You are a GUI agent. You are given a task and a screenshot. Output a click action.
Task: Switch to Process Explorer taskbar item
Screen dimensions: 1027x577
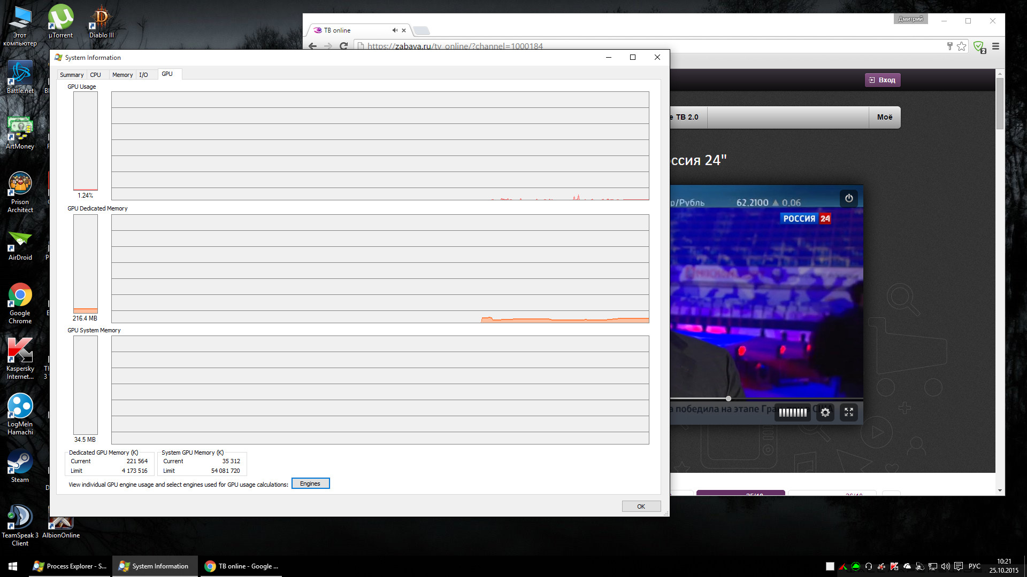[x=70, y=566]
